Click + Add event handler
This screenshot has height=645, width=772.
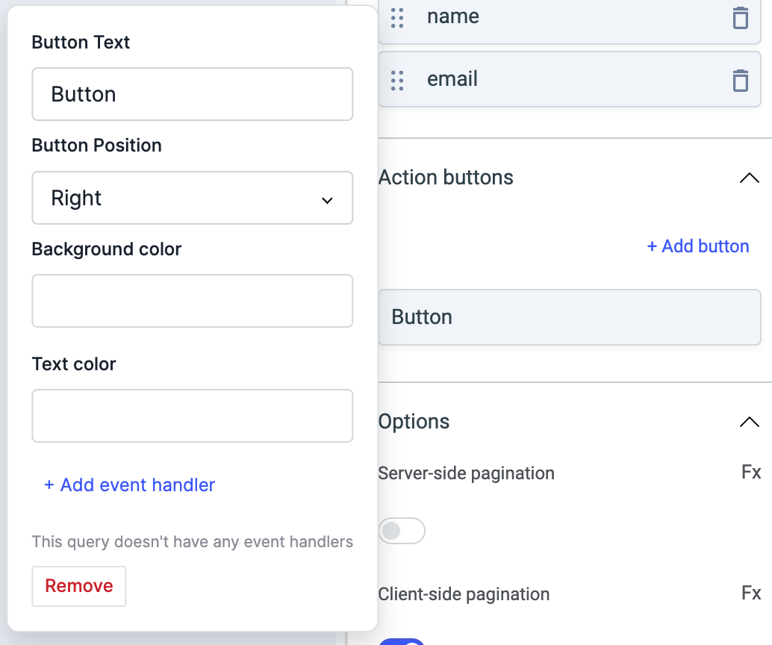pos(129,485)
